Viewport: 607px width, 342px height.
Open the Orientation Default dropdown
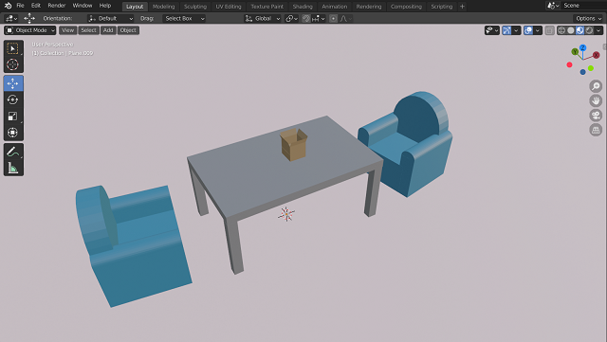[x=110, y=18]
